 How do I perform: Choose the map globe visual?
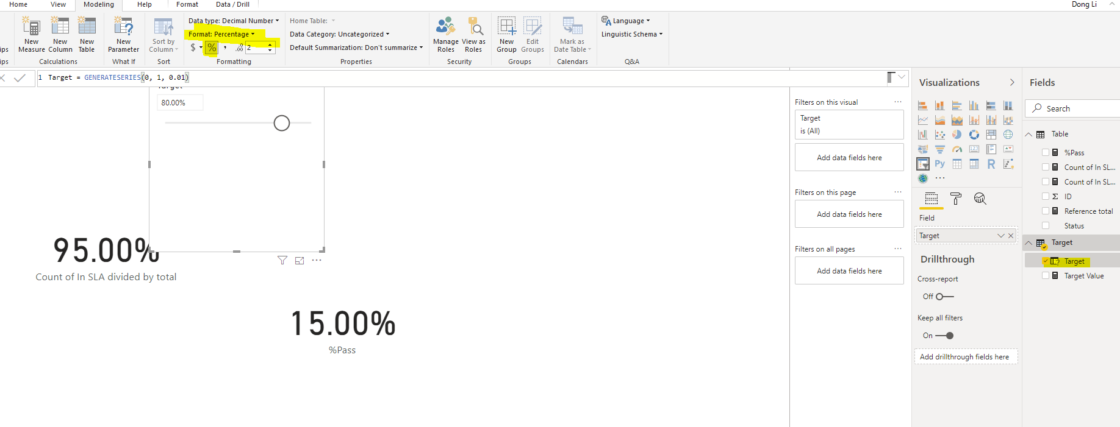coord(1008,135)
